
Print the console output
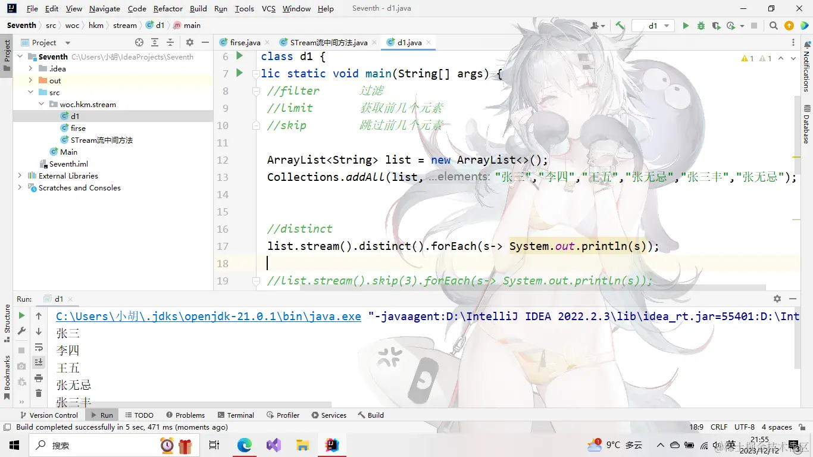click(x=39, y=378)
